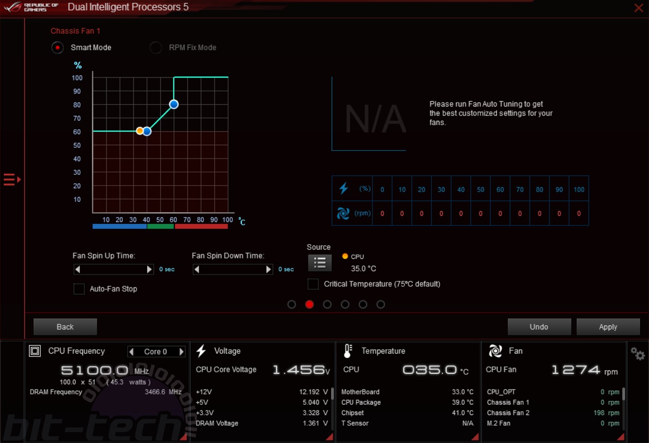Screen dimensions: 649x443
Task: Go to fifth fan page dot
Action: click(x=363, y=305)
